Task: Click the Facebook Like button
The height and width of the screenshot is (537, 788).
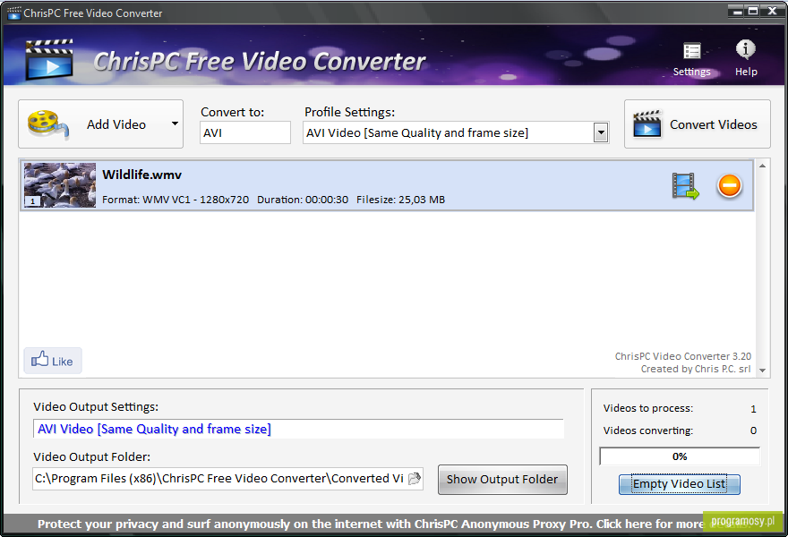Action: 53,361
